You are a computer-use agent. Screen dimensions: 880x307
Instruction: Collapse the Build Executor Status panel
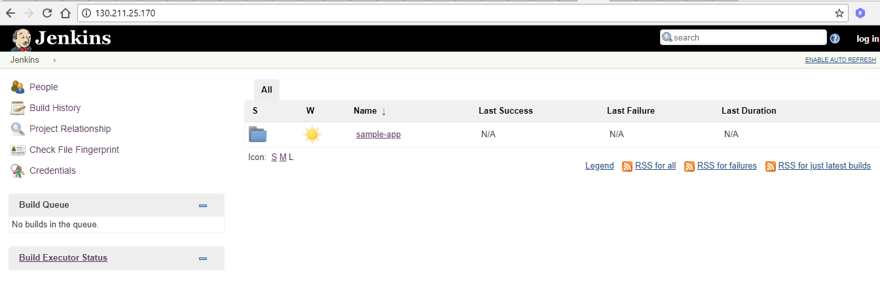coord(203,258)
